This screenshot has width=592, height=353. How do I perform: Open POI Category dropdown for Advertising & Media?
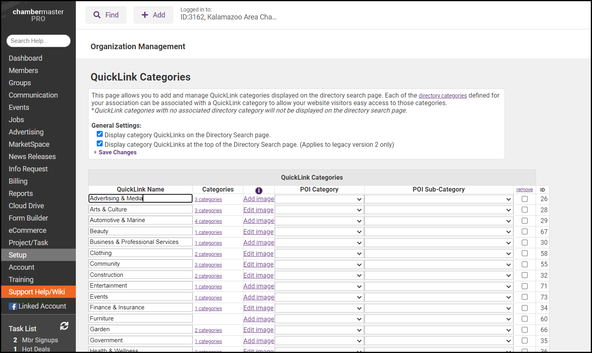click(319, 199)
